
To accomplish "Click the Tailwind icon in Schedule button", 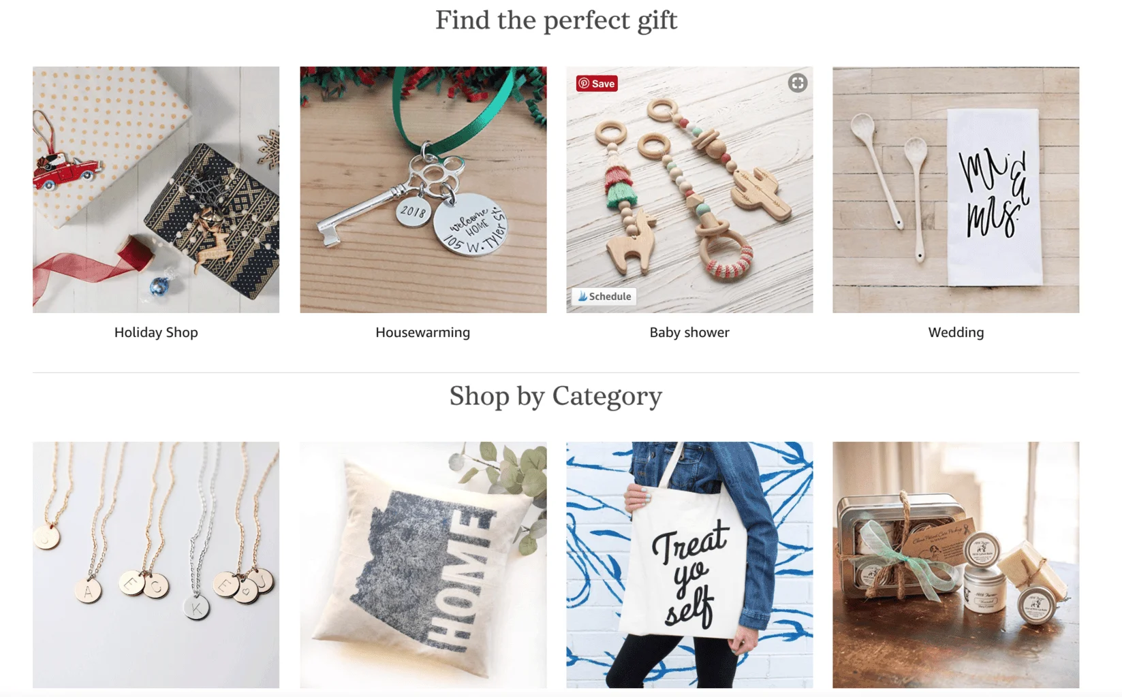I will (x=582, y=297).
